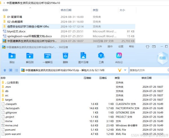Click the skin (shirt) icon in title bar
This screenshot has width=169, height=138.
click(x=148, y=47)
